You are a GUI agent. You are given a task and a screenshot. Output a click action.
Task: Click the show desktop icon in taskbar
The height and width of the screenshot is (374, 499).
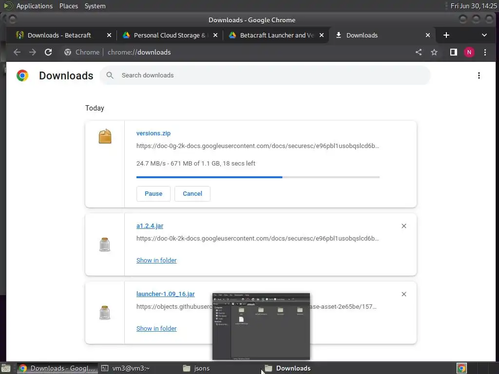click(6, 368)
